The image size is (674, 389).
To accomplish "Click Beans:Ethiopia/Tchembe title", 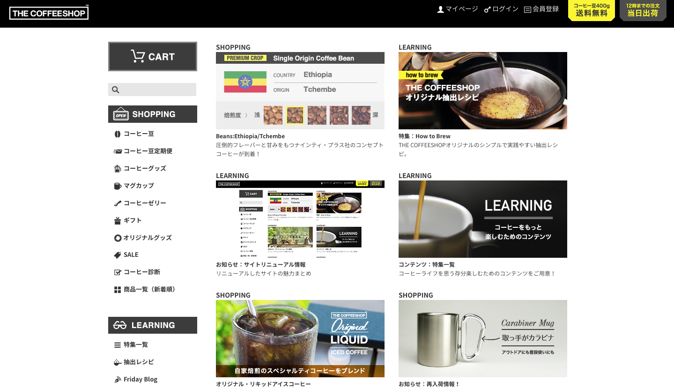I will point(250,136).
